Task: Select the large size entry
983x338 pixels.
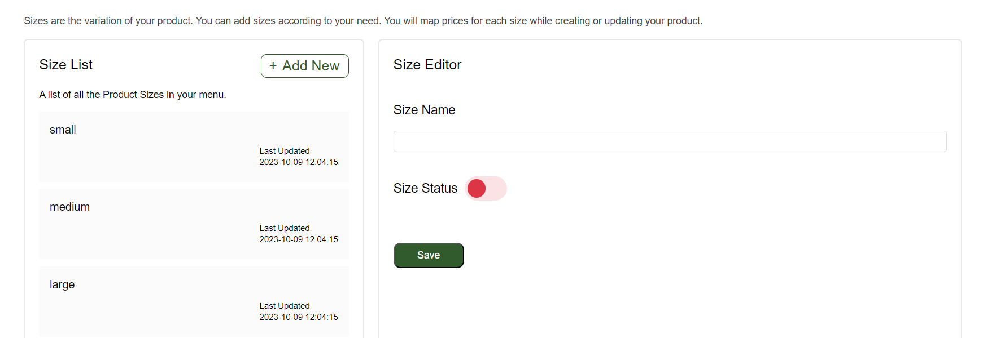Action: click(x=194, y=301)
